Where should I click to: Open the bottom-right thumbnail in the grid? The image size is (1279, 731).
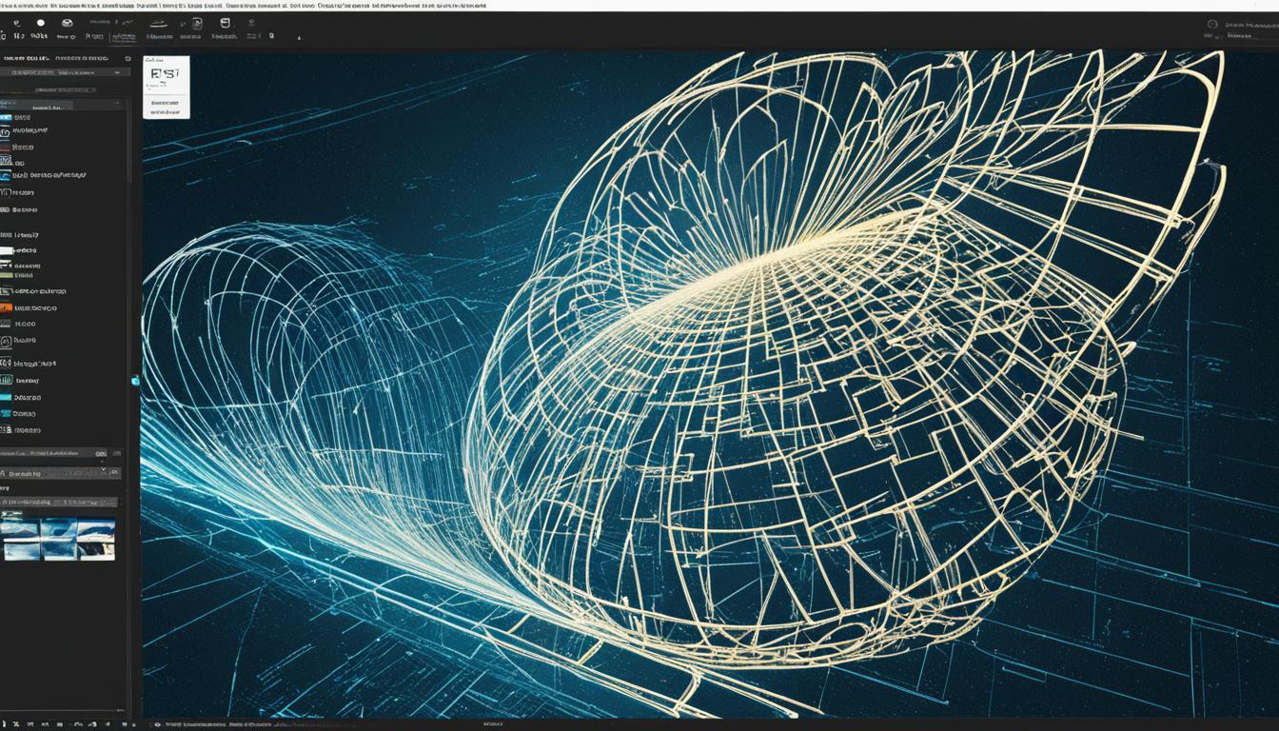coord(96,550)
